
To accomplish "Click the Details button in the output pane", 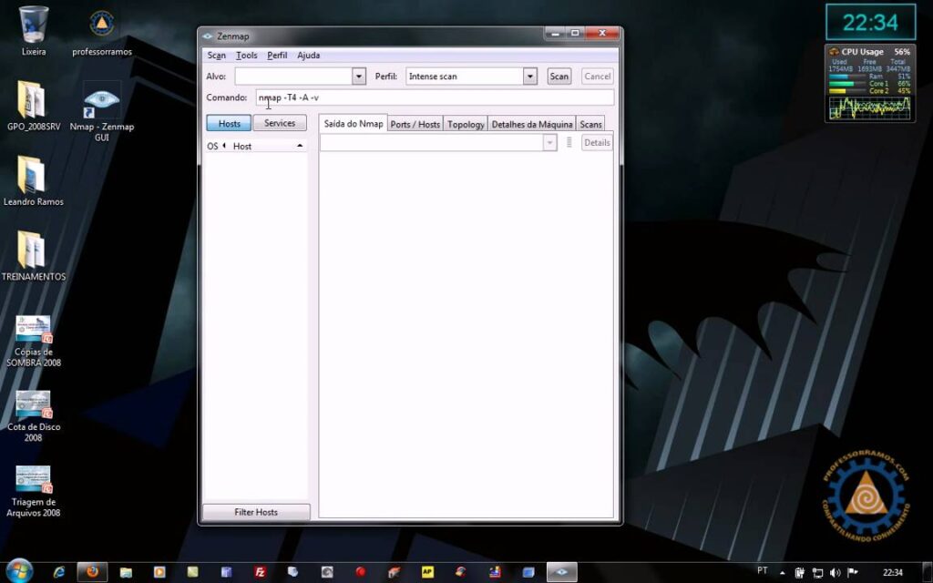I will [x=597, y=143].
